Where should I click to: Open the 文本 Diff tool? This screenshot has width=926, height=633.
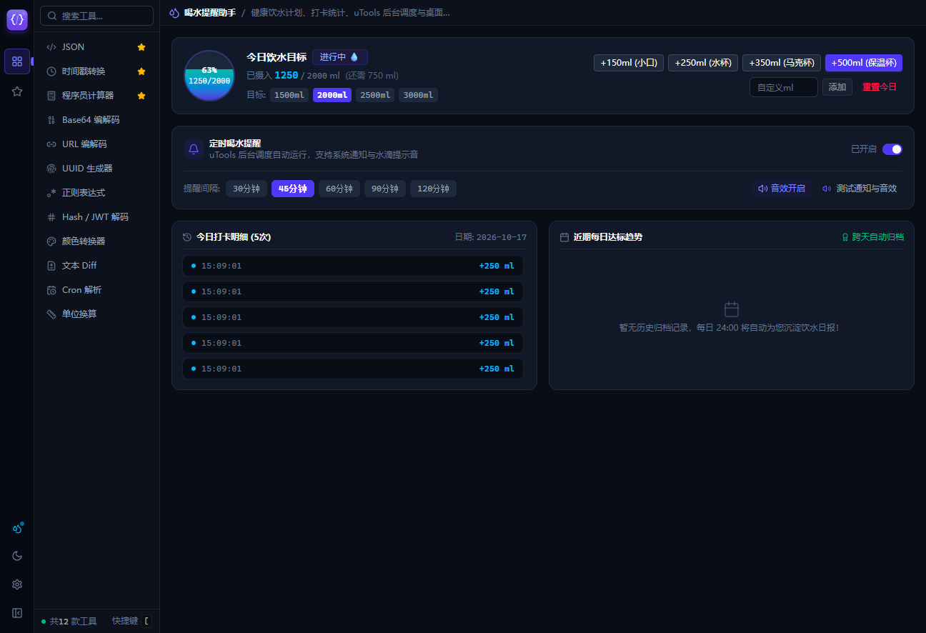tap(96, 266)
